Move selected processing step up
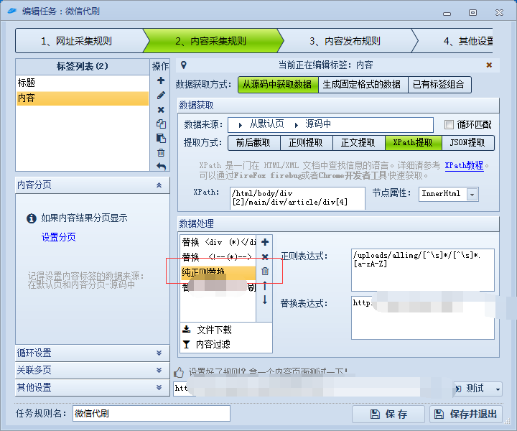The image size is (517, 431). tap(264, 286)
